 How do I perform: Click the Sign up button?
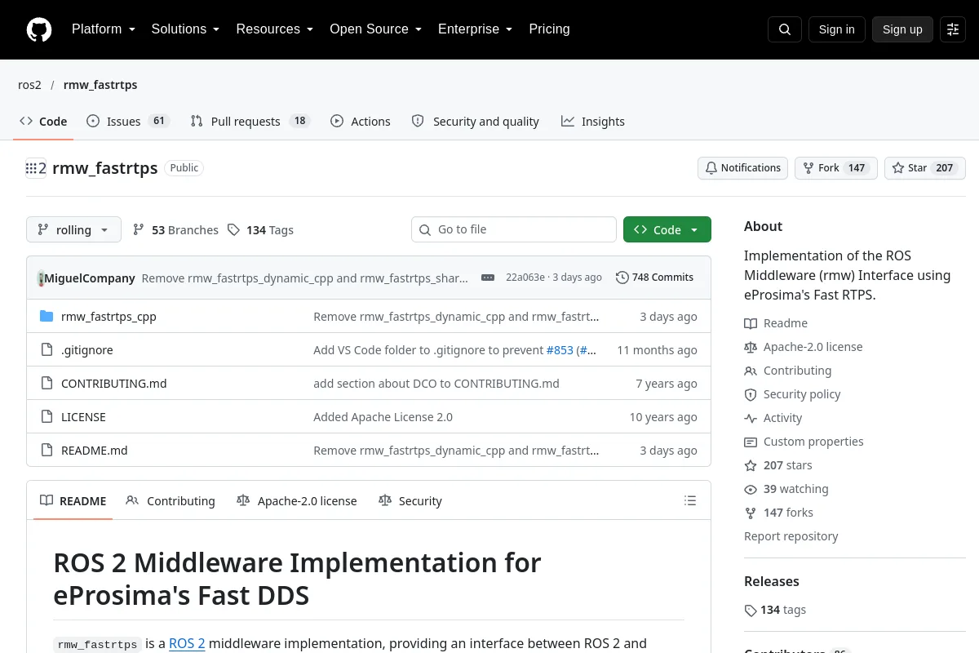point(902,29)
